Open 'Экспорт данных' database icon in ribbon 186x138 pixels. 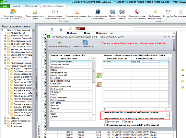pyautogui.click(x=122, y=12)
